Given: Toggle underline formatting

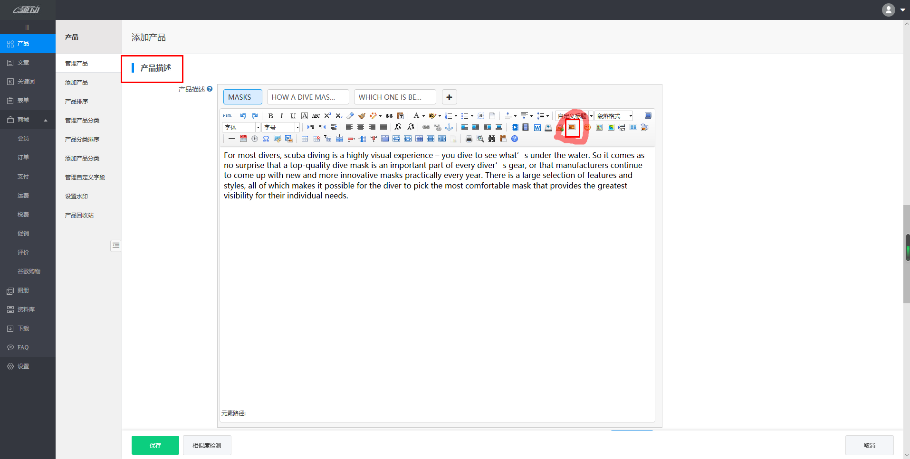Looking at the screenshot, I should [x=293, y=116].
